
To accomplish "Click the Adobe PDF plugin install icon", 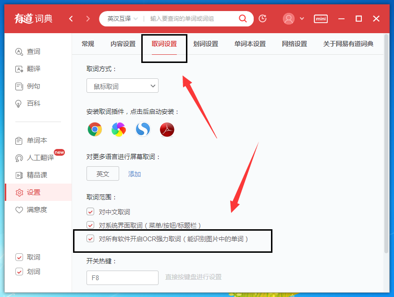I will [167, 129].
